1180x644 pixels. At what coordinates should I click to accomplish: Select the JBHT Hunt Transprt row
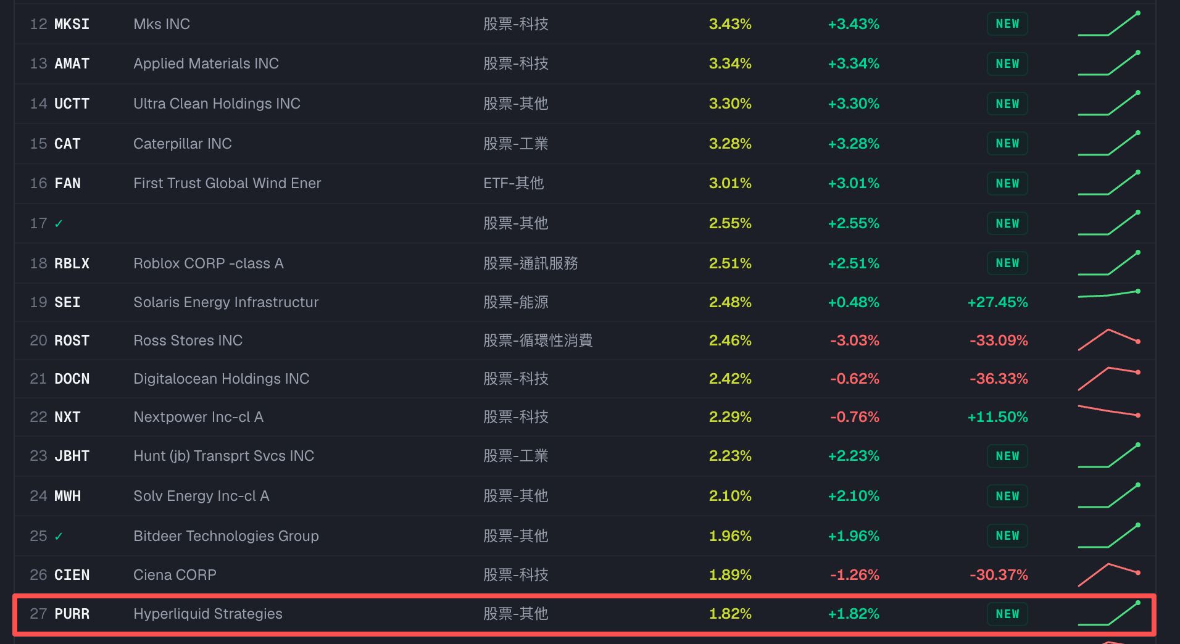click(584, 456)
